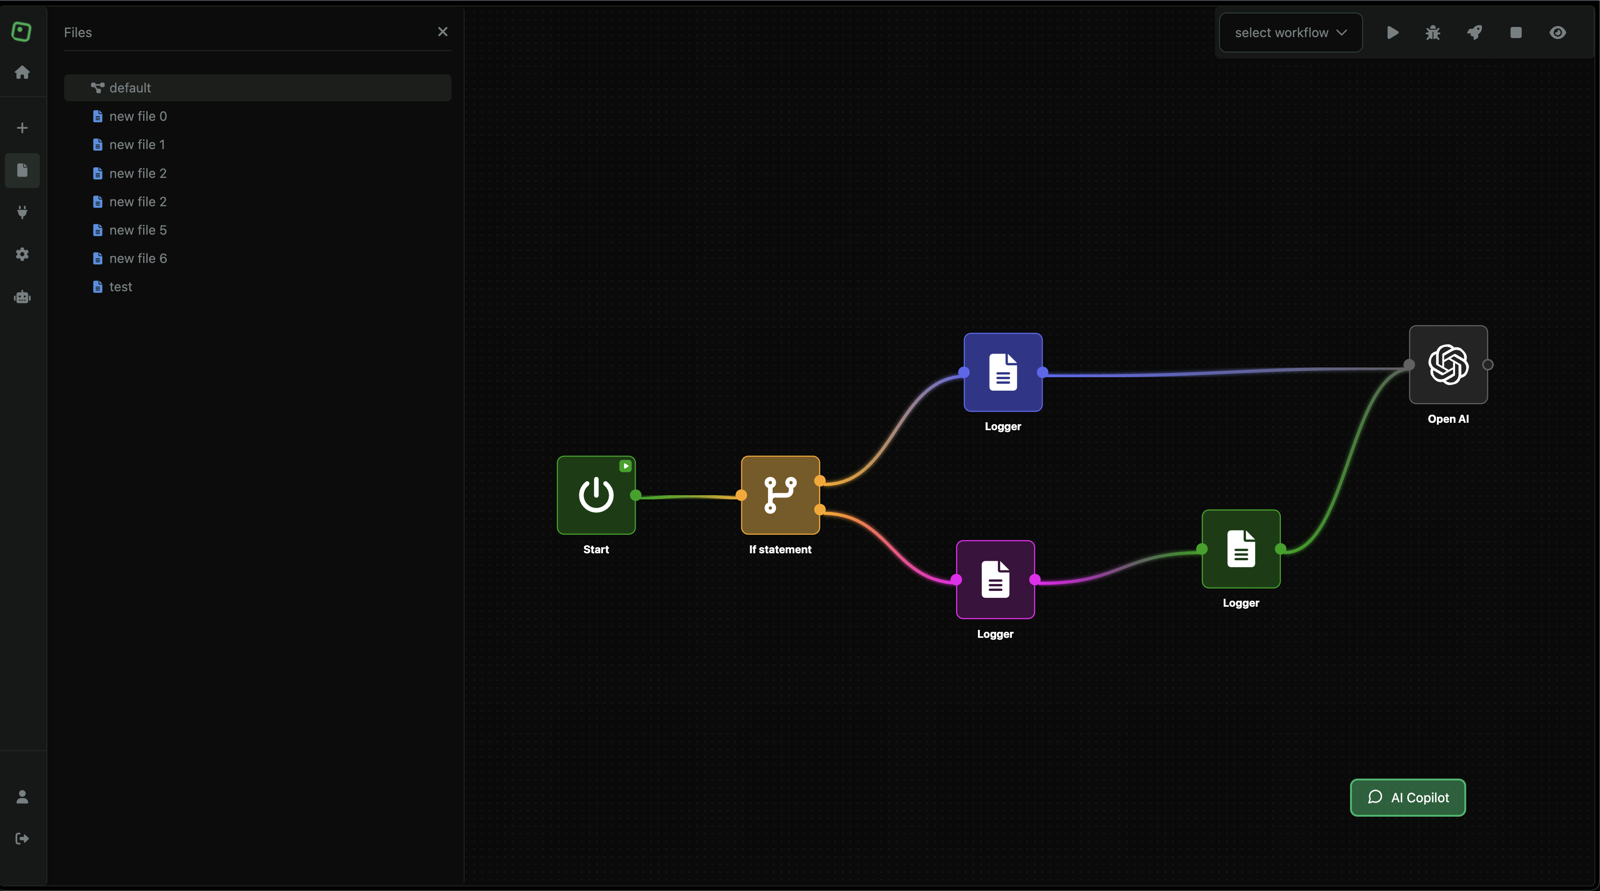Toggle the eye preview icon
This screenshot has height=891, width=1600.
coord(1558,33)
